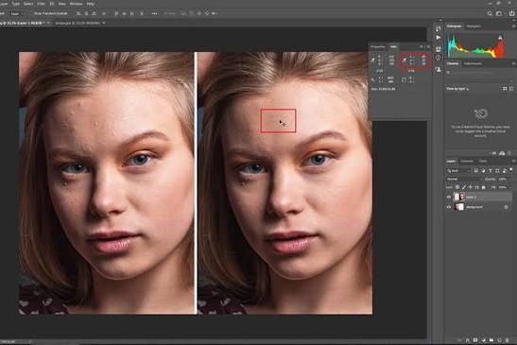Open the Actions panel play icon
Image resolution: width=517 pixels, height=345 pixels.
[x=439, y=38]
